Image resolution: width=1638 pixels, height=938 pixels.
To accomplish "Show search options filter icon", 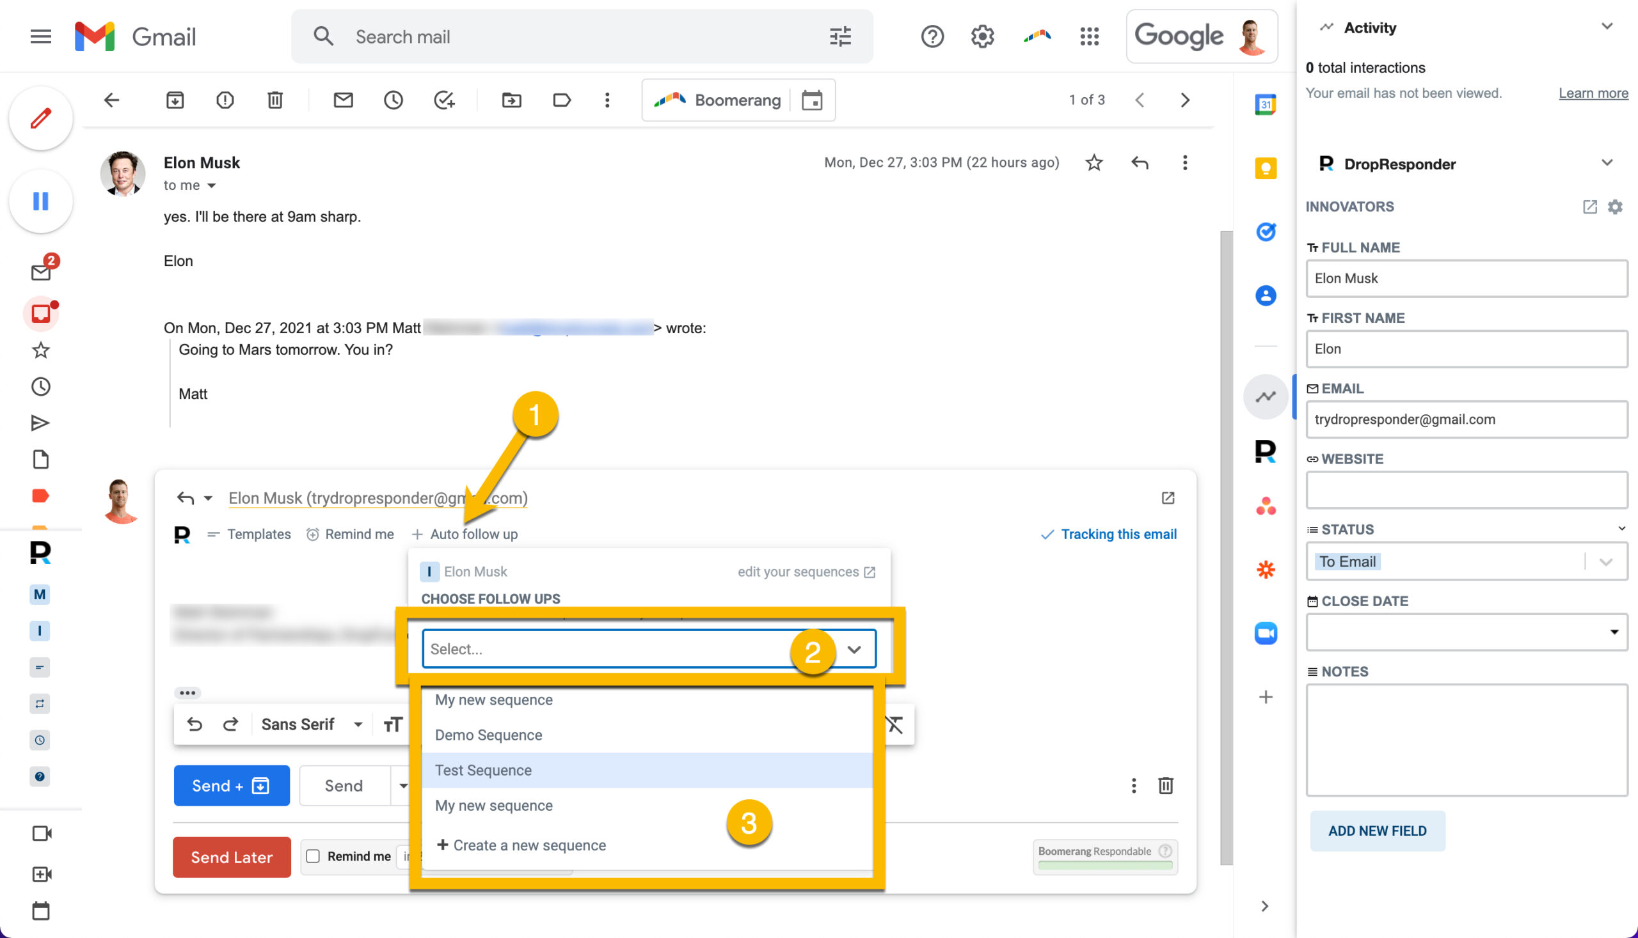I will point(839,36).
